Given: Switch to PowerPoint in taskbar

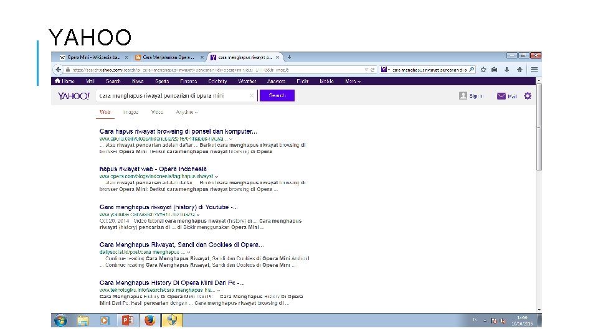Looking at the screenshot, I should [127, 320].
